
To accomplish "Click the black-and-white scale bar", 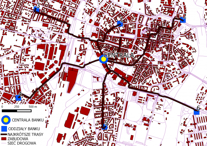I will (x=17, y=111).
